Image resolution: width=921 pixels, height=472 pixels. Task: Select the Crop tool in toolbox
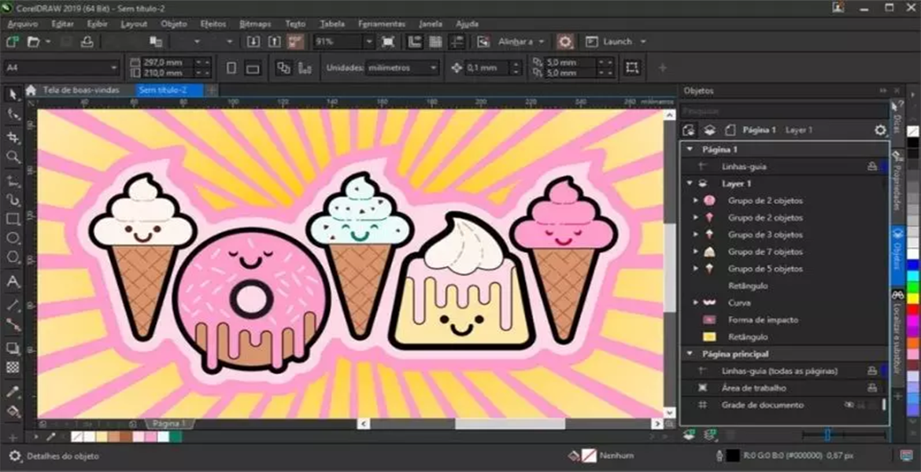[x=13, y=137]
